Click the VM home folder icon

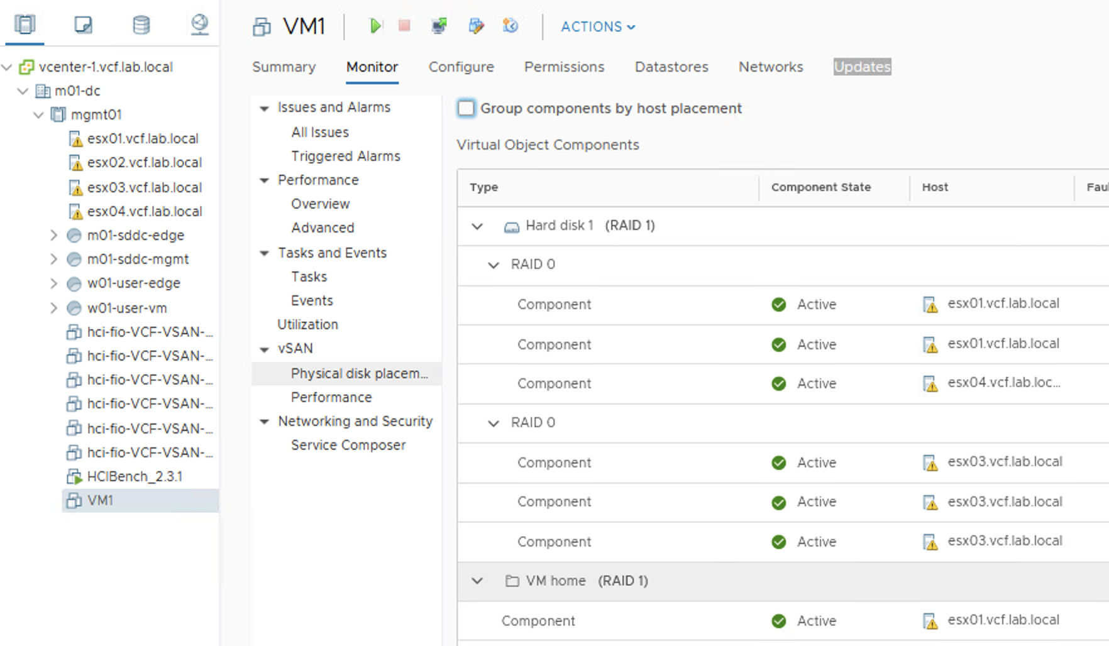(512, 581)
